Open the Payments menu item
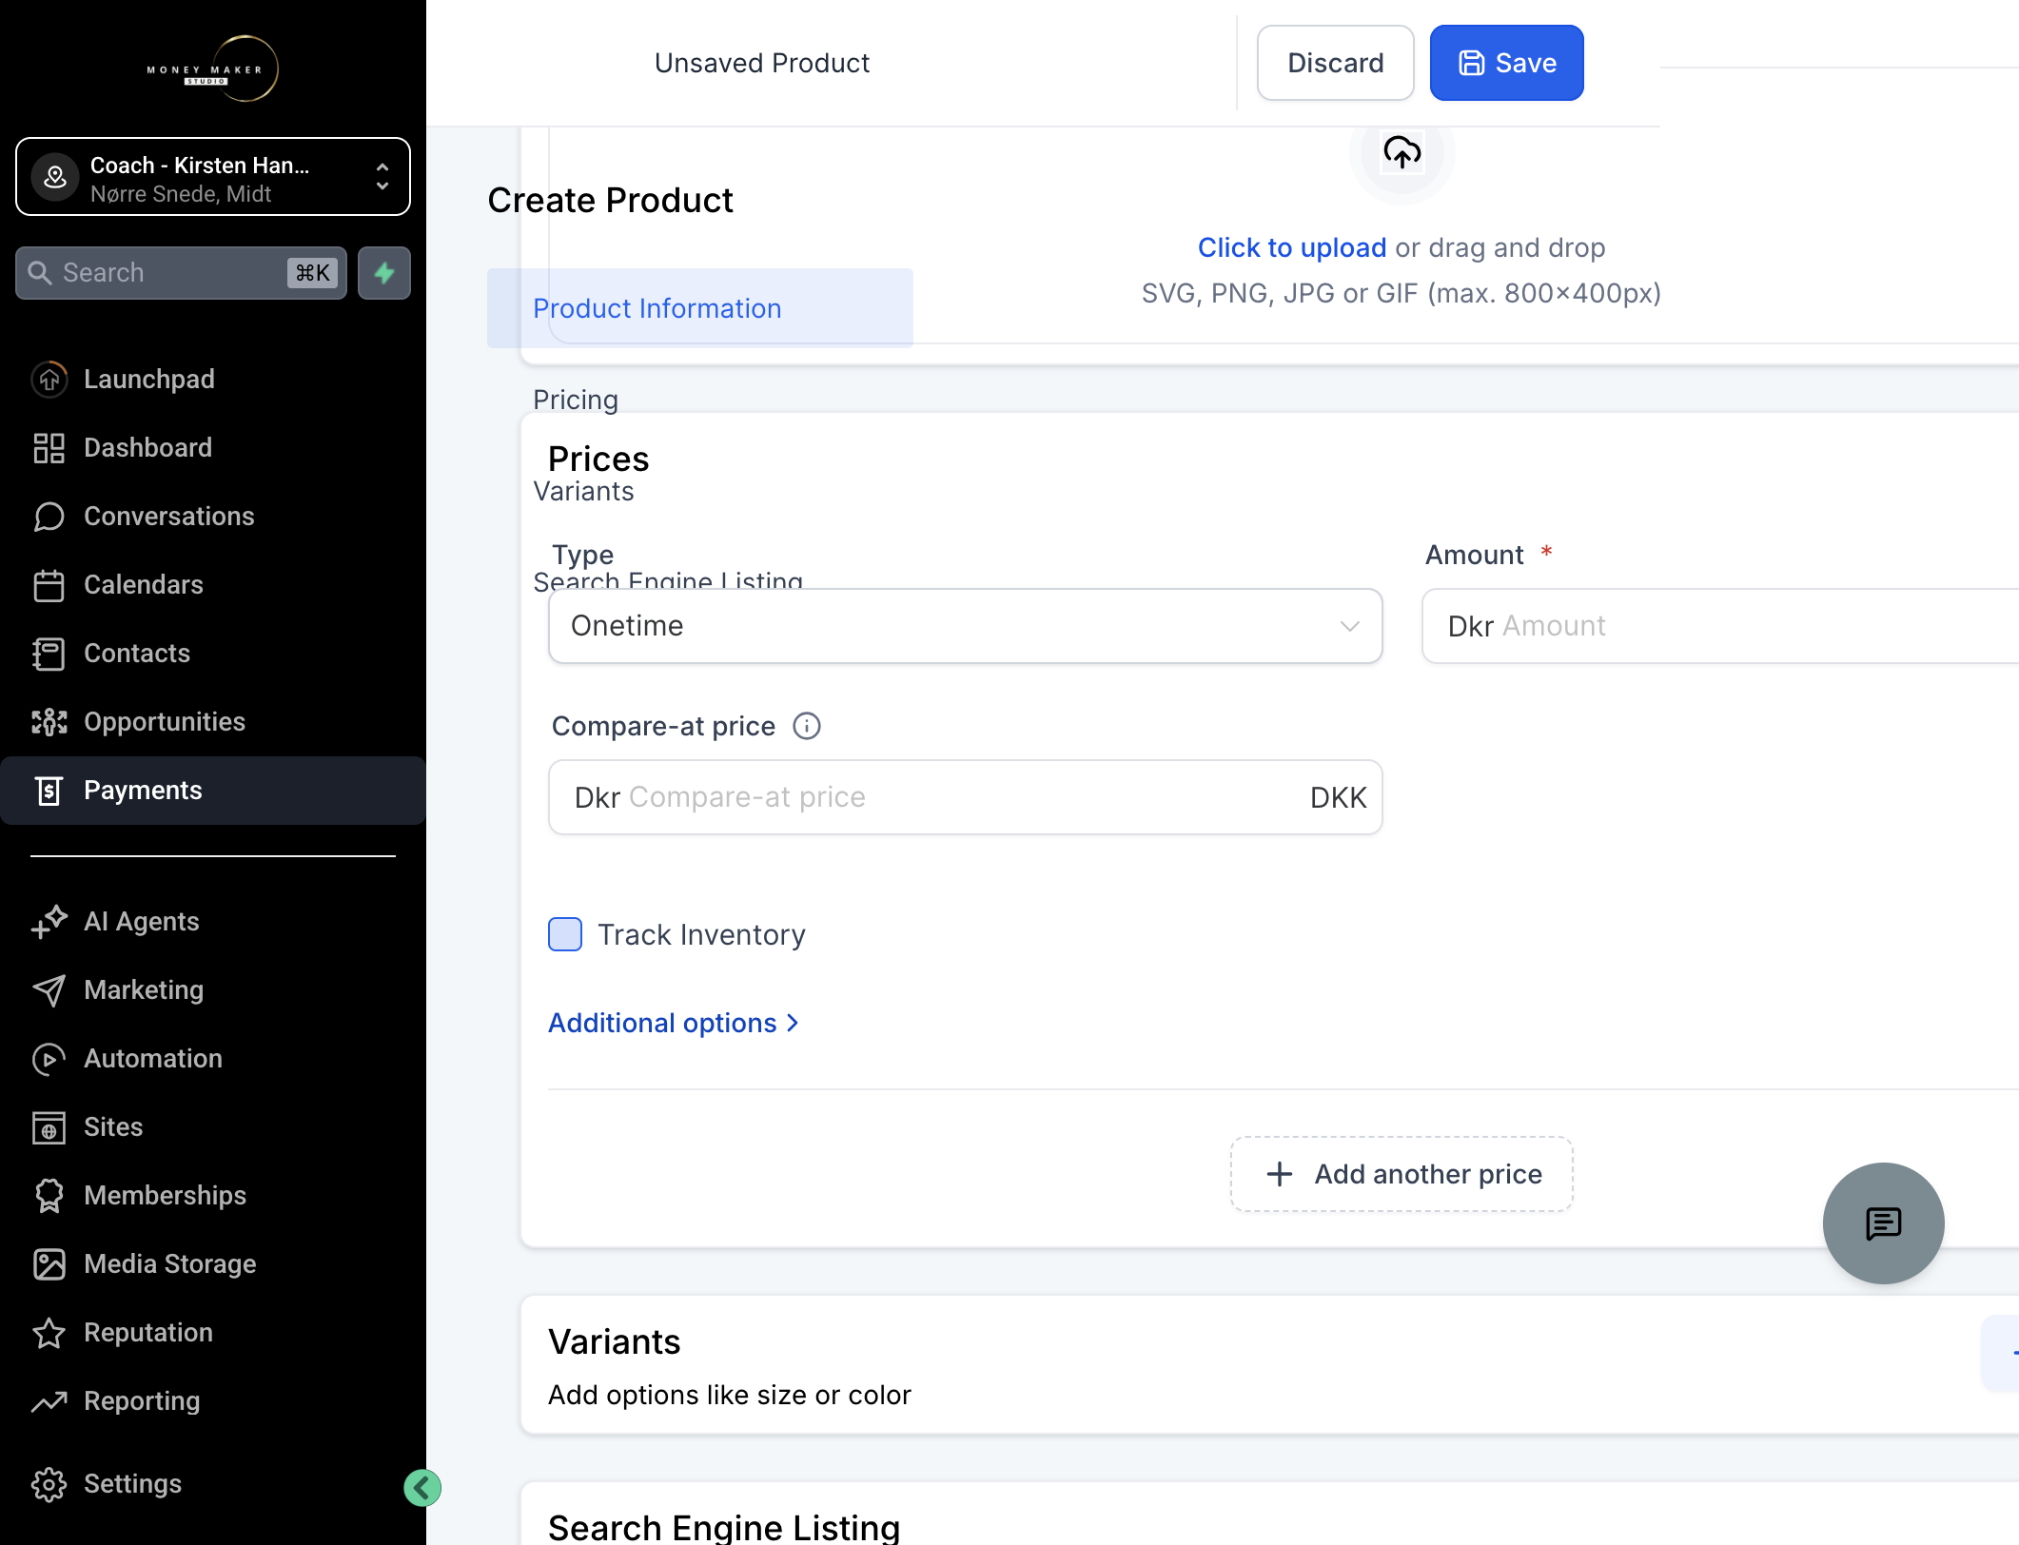 (213, 791)
